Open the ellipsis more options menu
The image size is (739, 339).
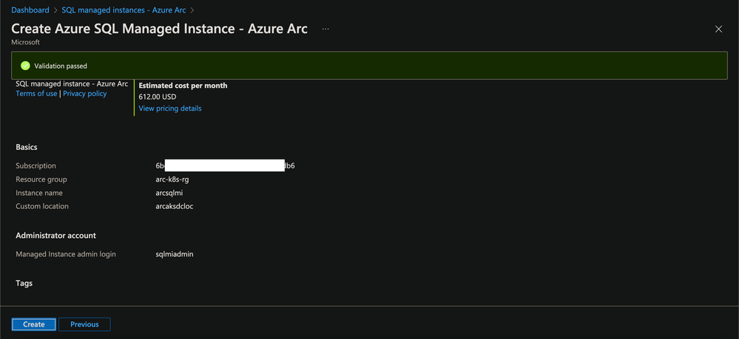(325, 29)
